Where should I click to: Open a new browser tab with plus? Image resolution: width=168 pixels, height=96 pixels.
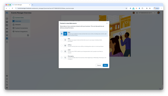tap(33, 5)
